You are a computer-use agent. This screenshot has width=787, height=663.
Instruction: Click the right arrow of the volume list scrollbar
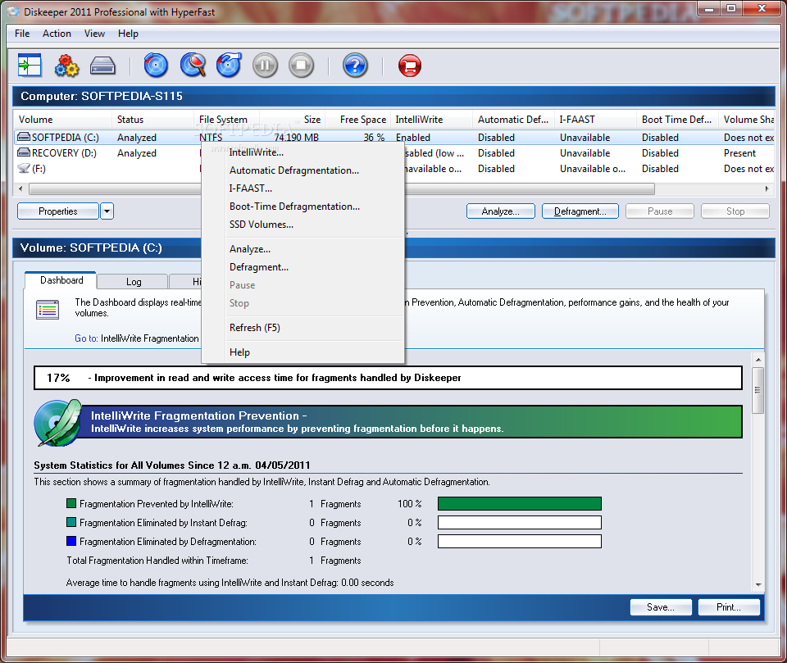tap(767, 189)
